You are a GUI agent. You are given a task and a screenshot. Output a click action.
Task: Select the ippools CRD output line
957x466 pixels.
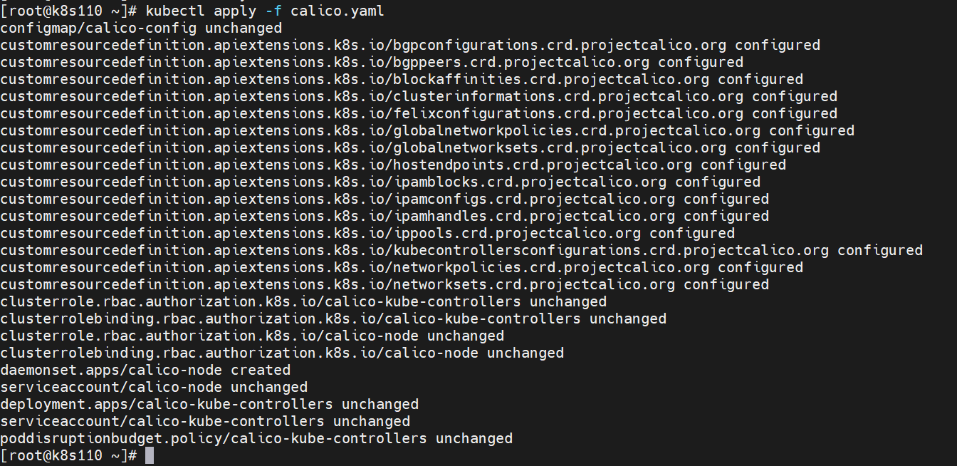click(x=367, y=233)
